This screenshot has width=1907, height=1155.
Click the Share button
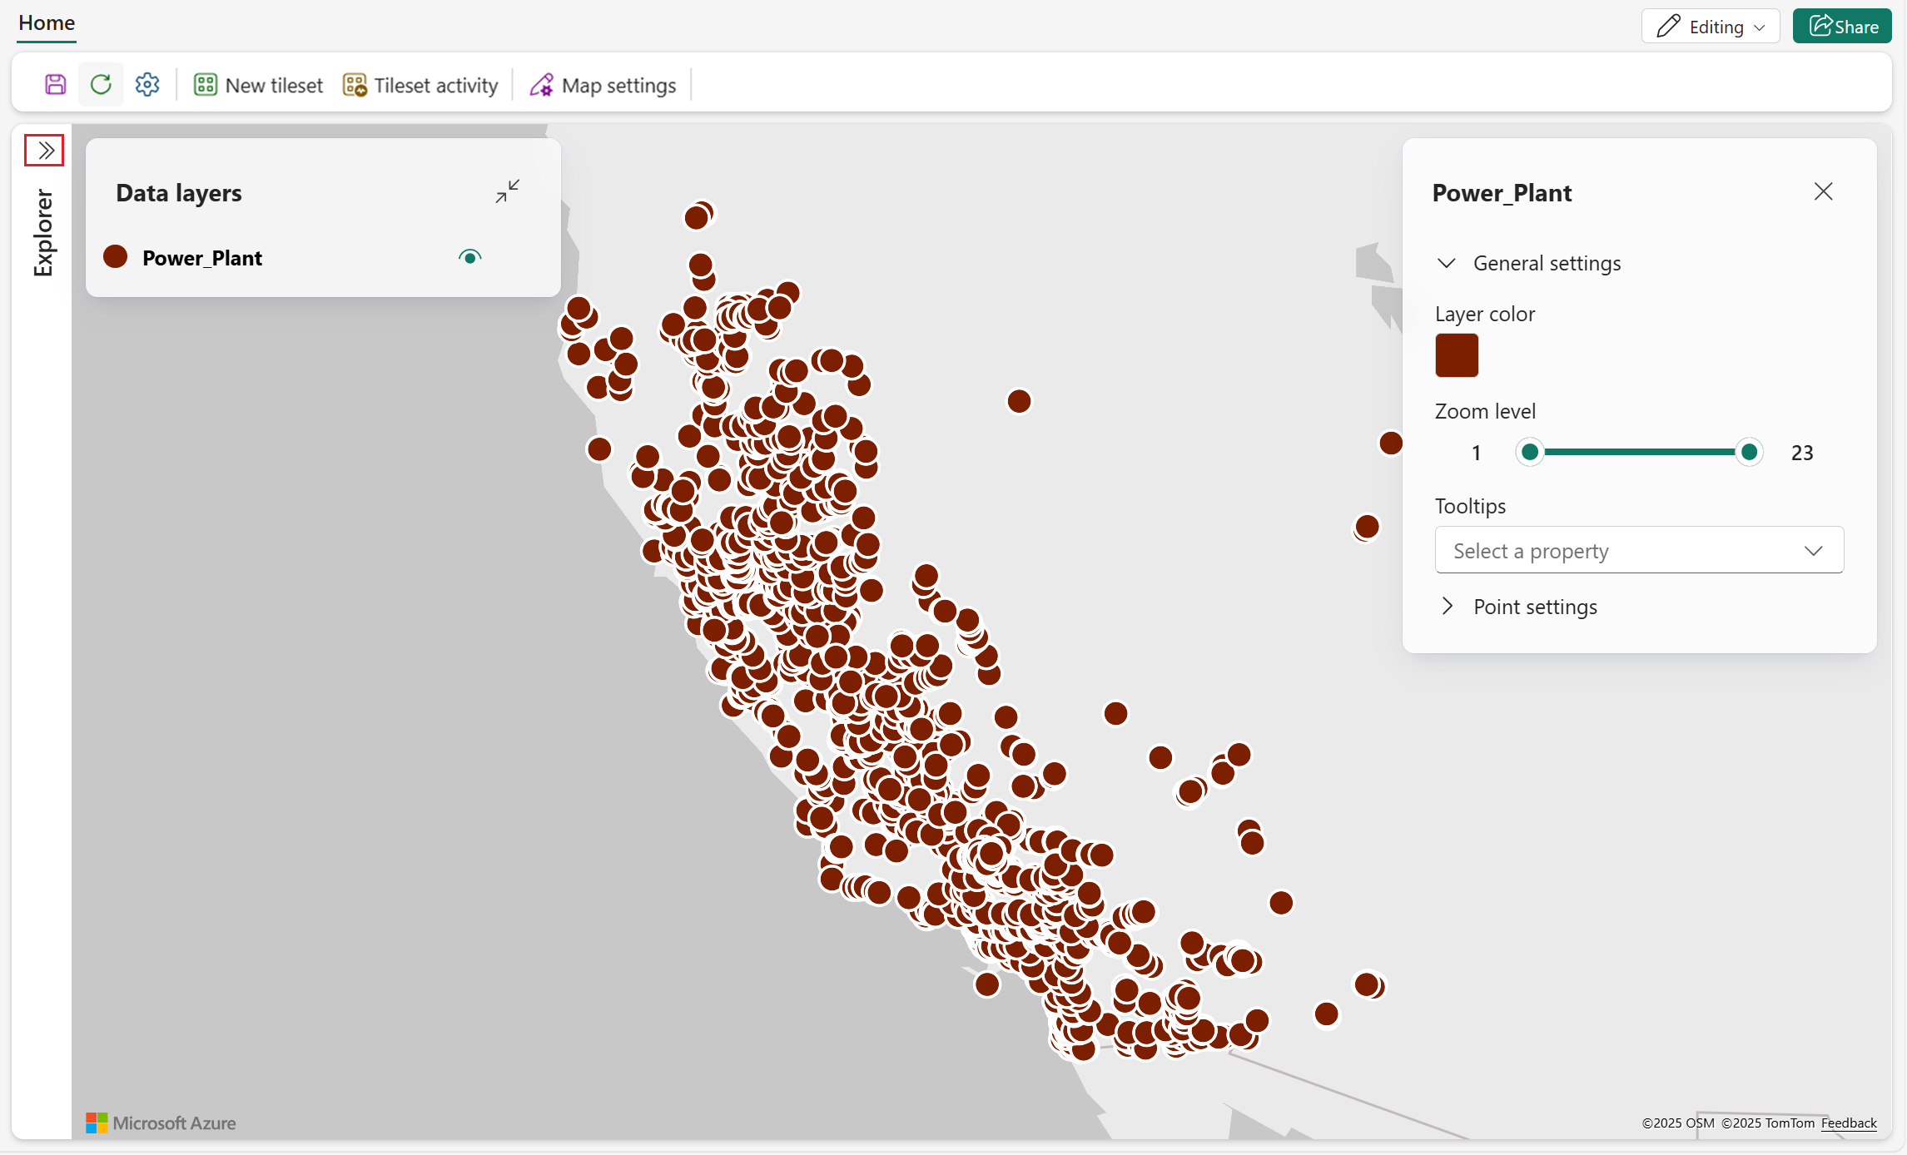pyautogui.click(x=1842, y=27)
